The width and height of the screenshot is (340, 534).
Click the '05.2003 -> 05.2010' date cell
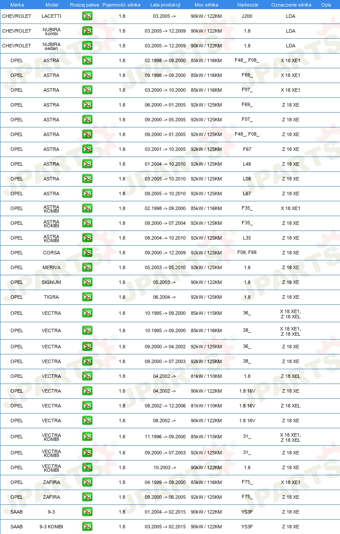tap(165, 267)
